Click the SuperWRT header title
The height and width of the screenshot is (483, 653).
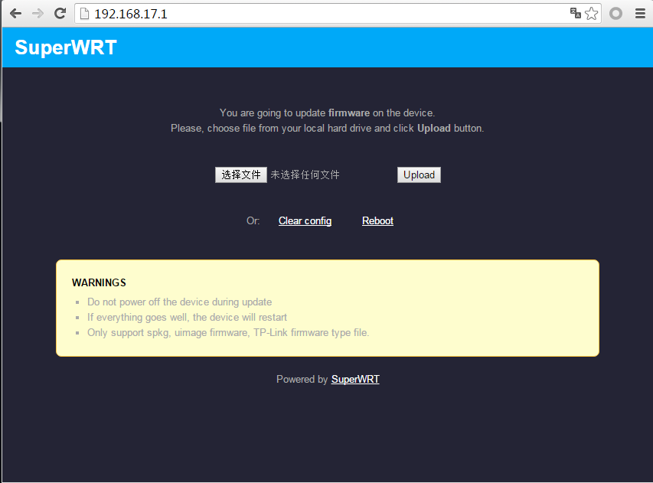click(66, 47)
